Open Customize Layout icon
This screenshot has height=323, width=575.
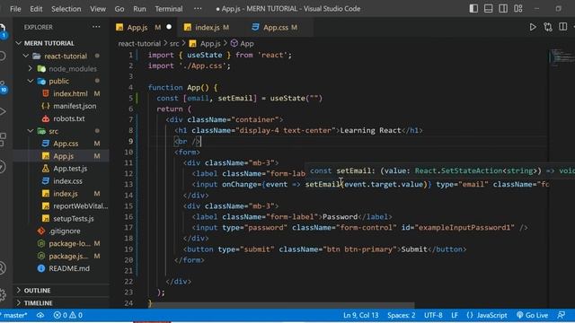click(x=518, y=8)
